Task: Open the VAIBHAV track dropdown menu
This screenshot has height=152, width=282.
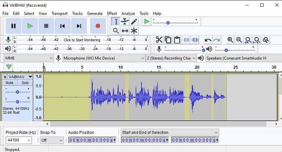Action: point(30,77)
